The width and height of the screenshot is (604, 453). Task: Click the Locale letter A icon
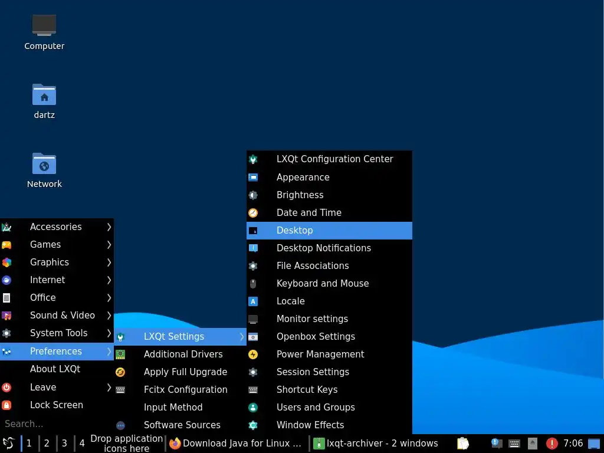(253, 301)
